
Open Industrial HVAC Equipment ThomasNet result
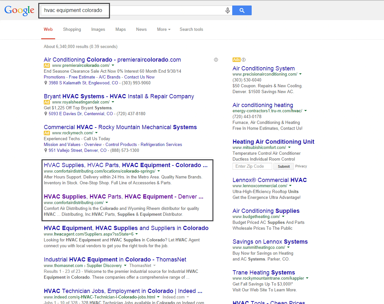[x=115, y=260]
